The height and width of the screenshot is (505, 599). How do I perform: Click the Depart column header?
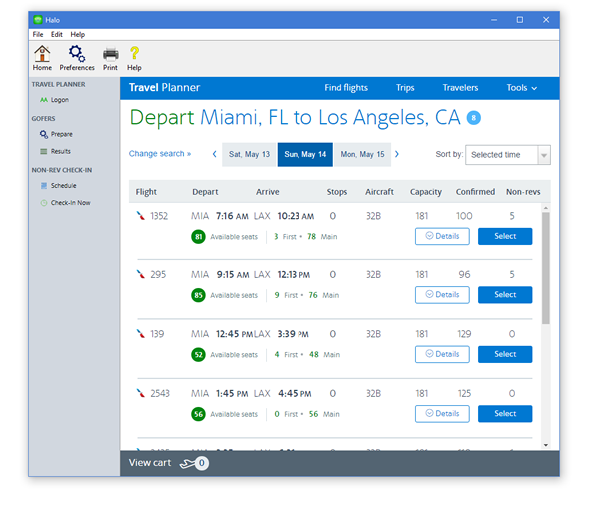pyautogui.click(x=205, y=192)
